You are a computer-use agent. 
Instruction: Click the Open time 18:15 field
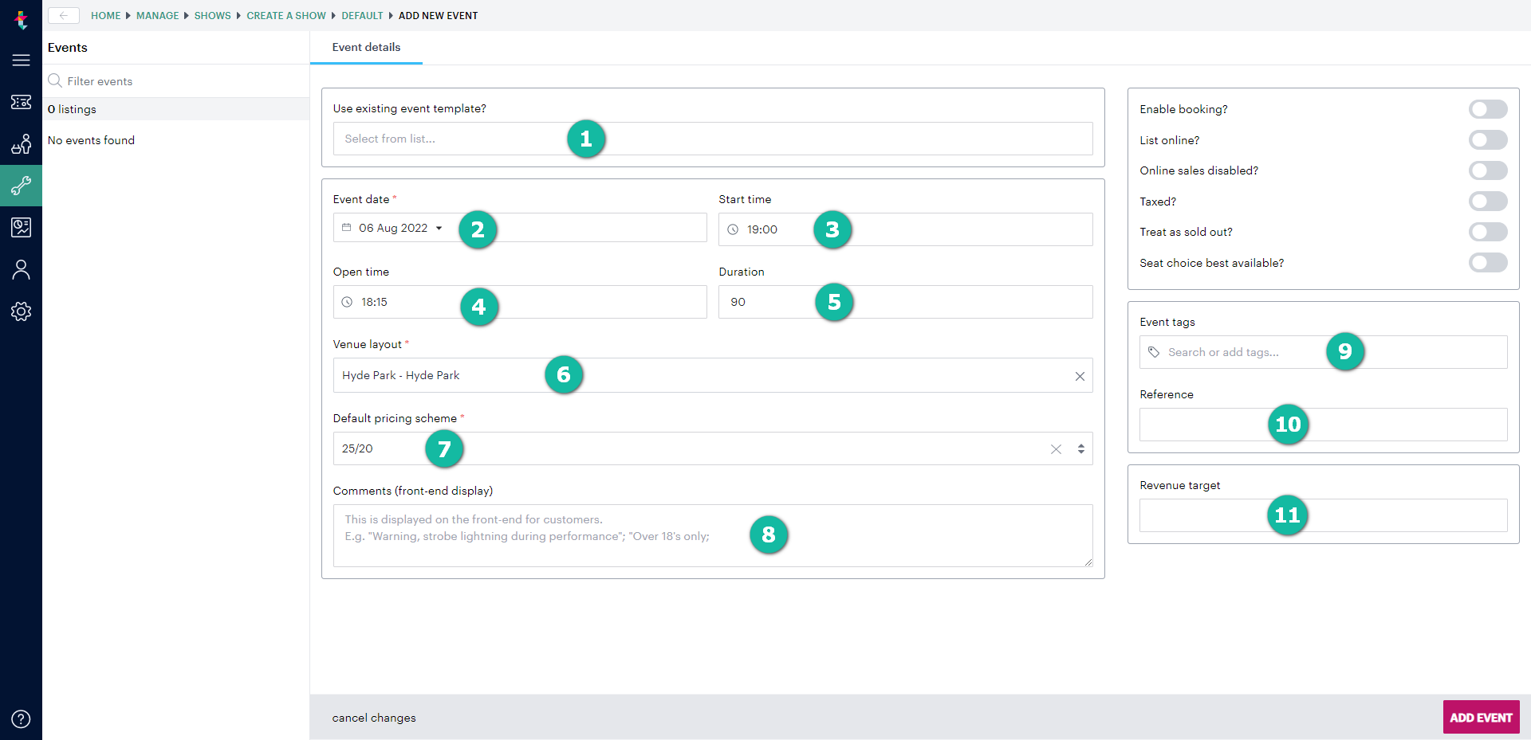(520, 302)
